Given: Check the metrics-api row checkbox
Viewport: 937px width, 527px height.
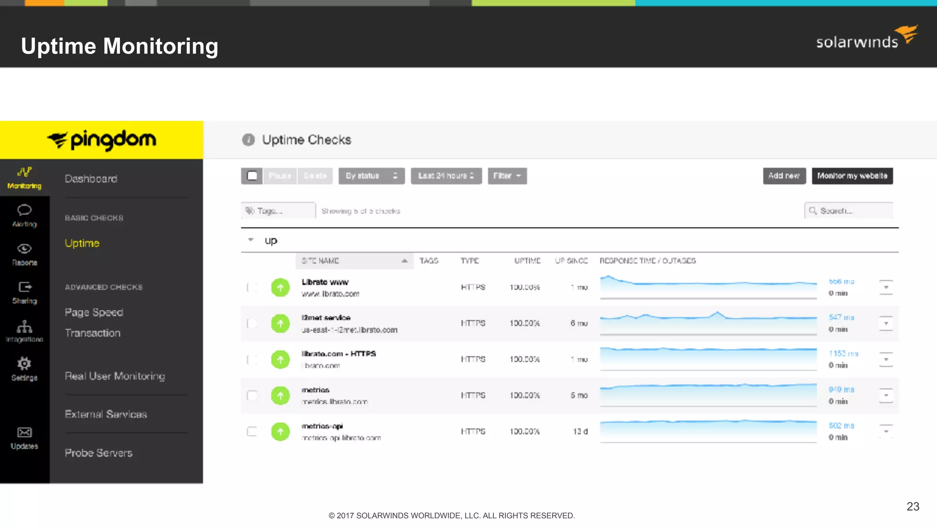Looking at the screenshot, I should coord(252,431).
